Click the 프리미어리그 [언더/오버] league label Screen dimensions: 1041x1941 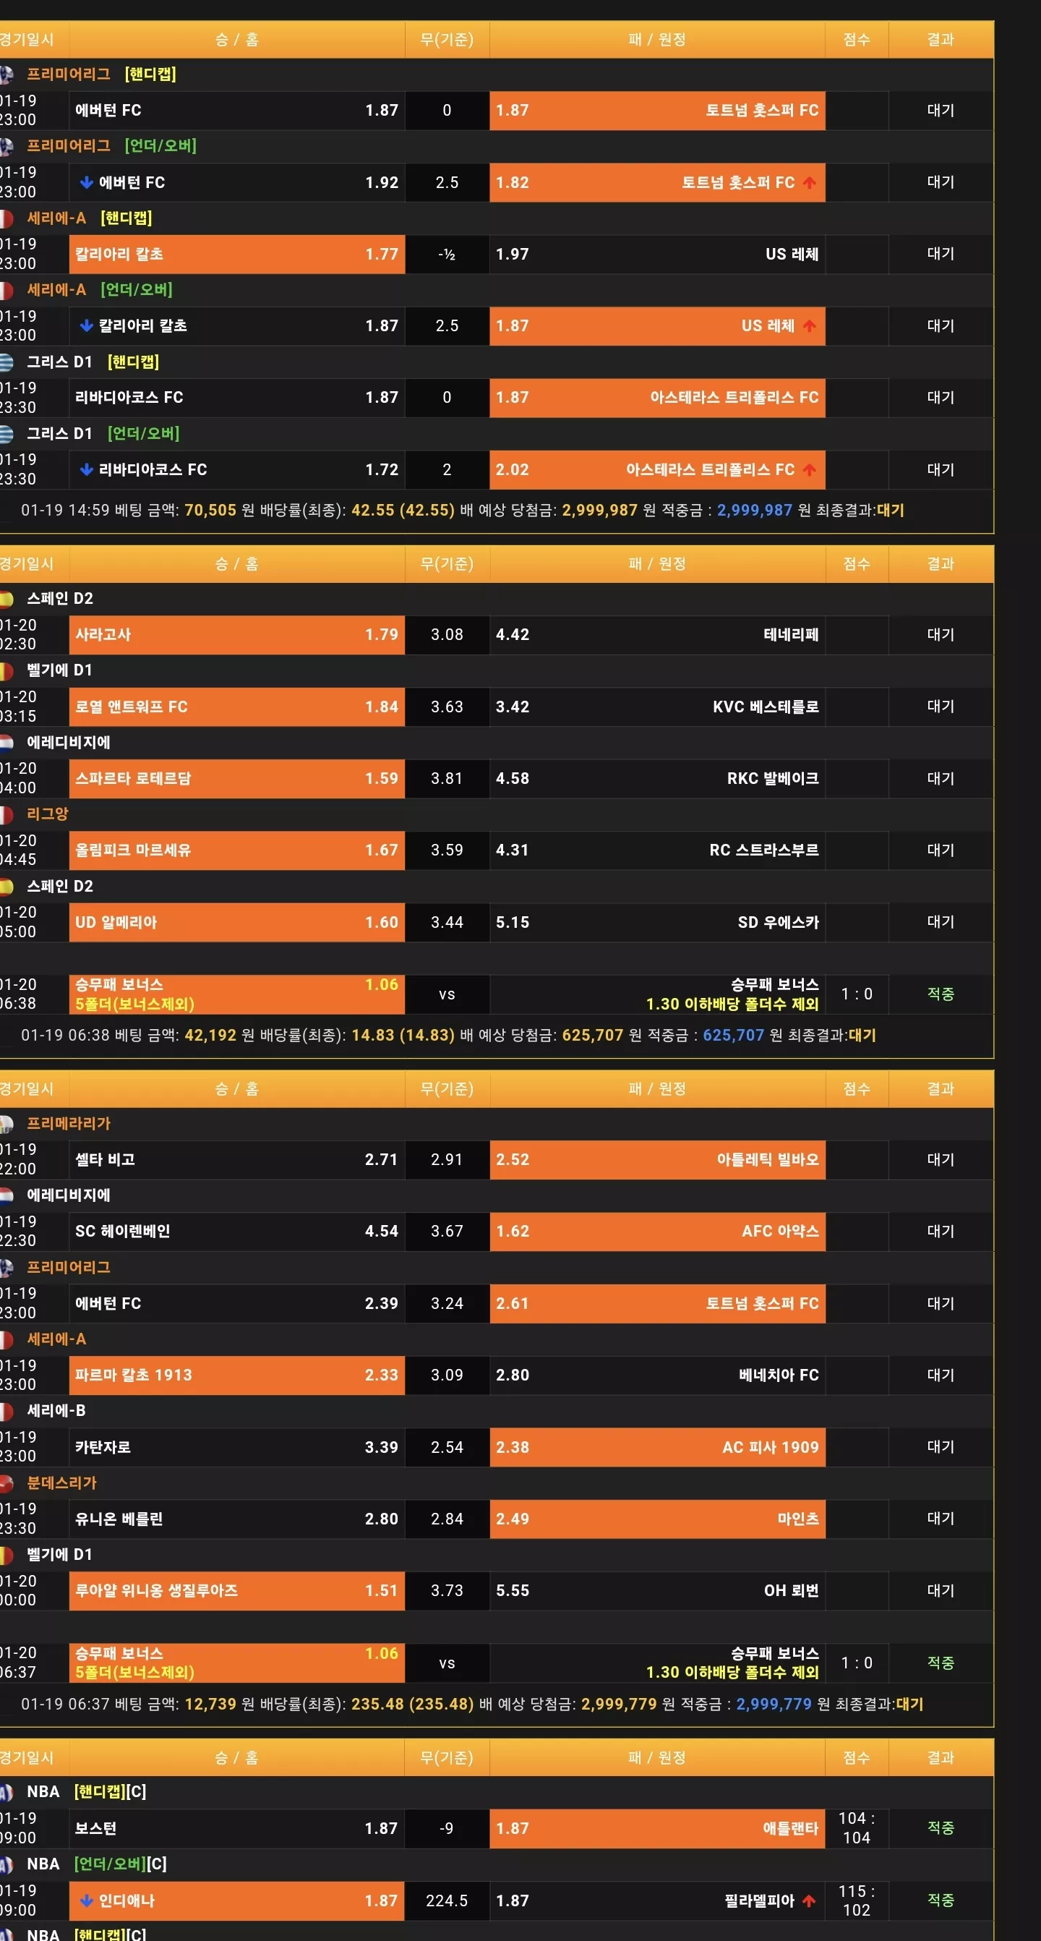(111, 146)
